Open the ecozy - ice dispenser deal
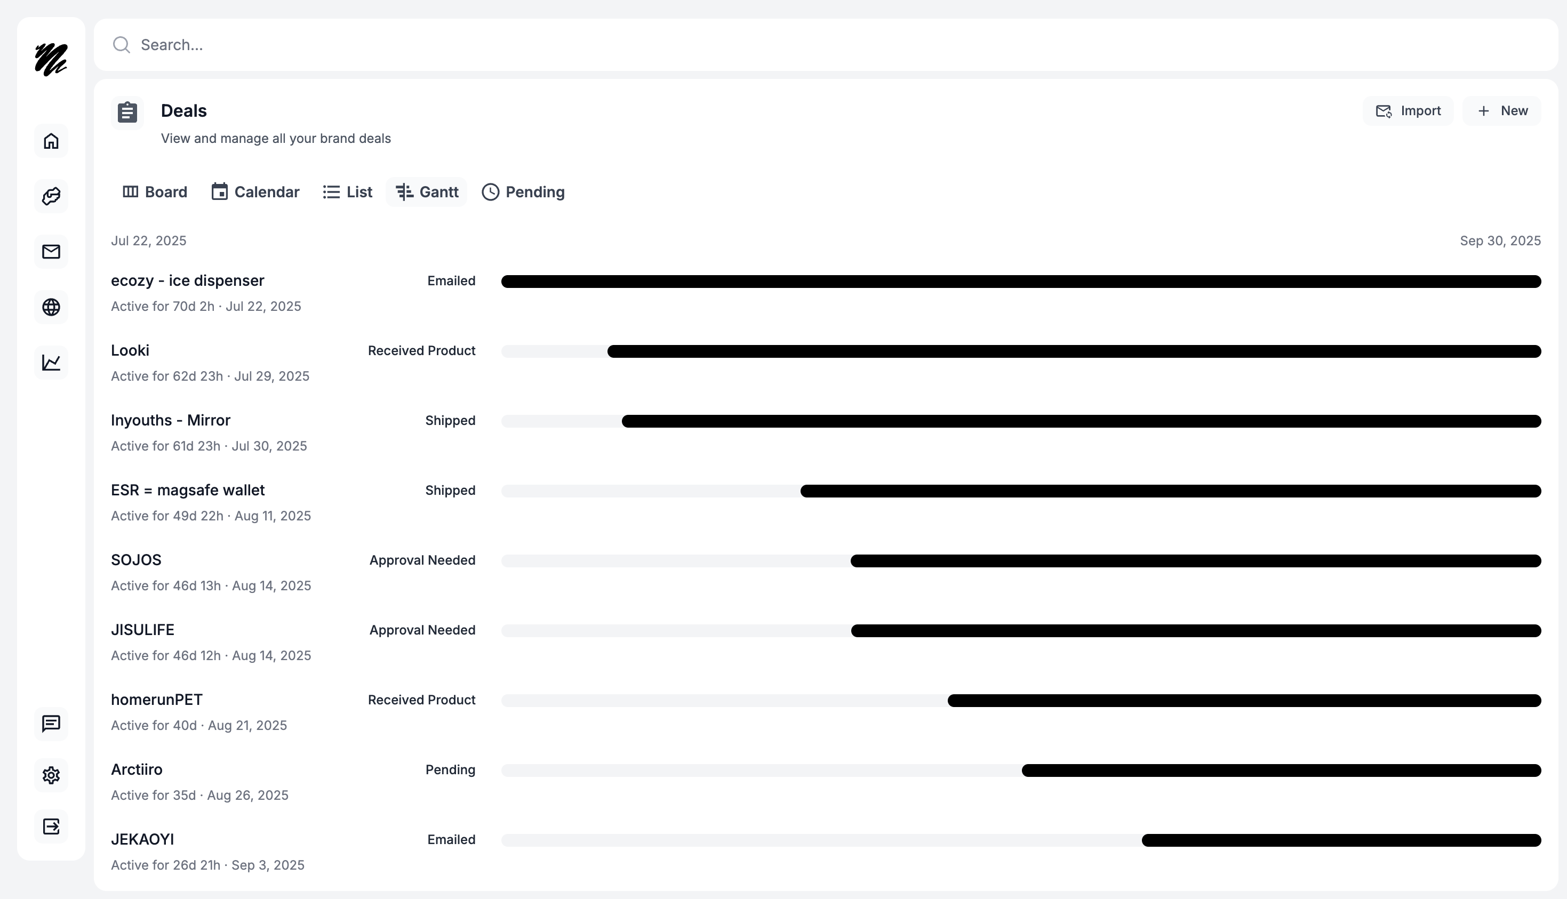1567x899 pixels. tap(188, 281)
